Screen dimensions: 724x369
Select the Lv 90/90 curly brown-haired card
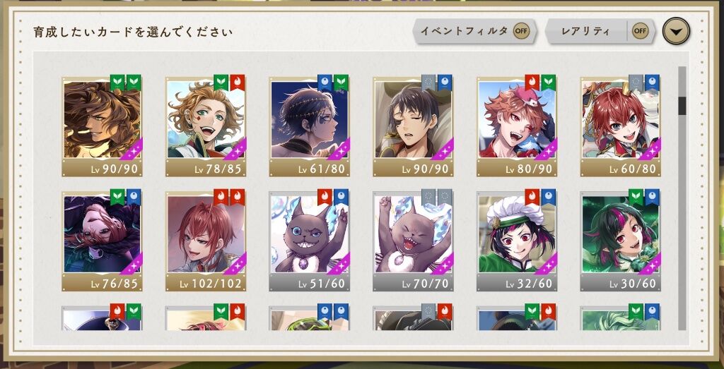tap(102, 126)
